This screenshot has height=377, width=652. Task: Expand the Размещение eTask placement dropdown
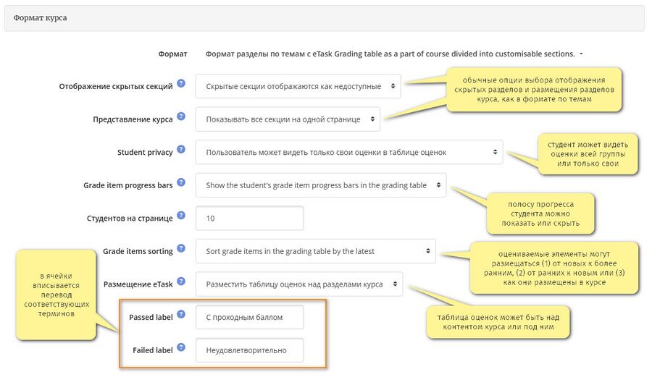[x=299, y=284]
